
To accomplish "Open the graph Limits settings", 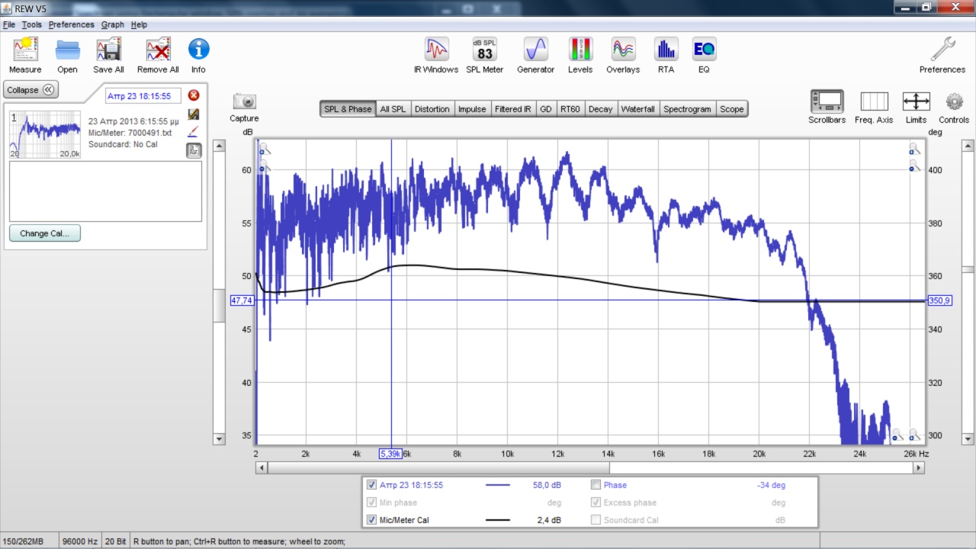I will click(916, 101).
